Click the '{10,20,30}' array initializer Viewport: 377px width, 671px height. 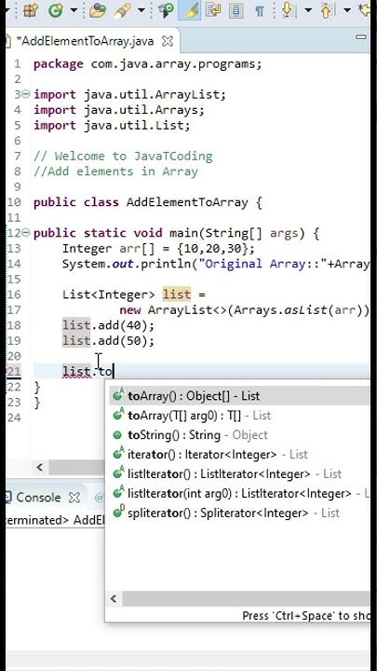coord(215,249)
